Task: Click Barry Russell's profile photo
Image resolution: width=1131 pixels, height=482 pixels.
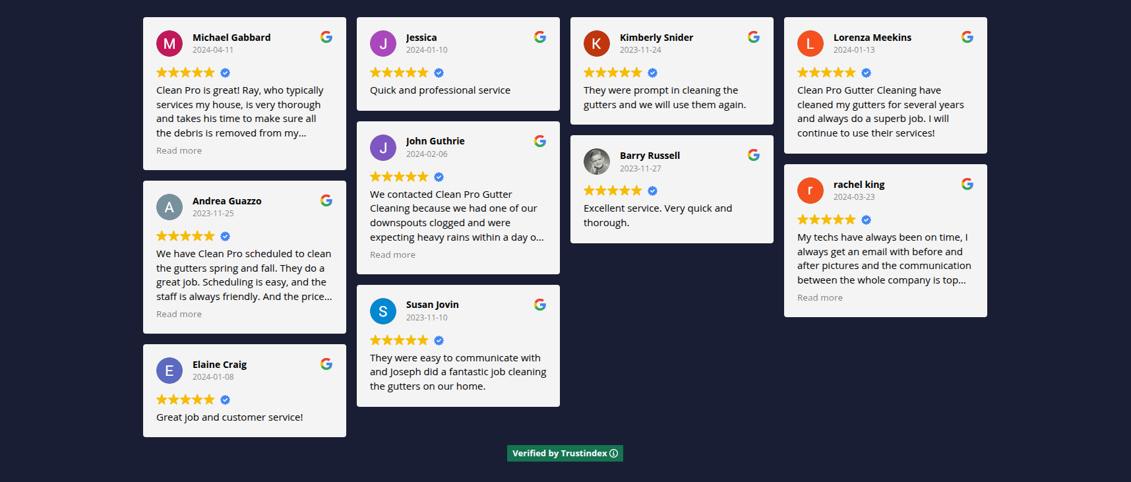Action: (x=597, y=162)
